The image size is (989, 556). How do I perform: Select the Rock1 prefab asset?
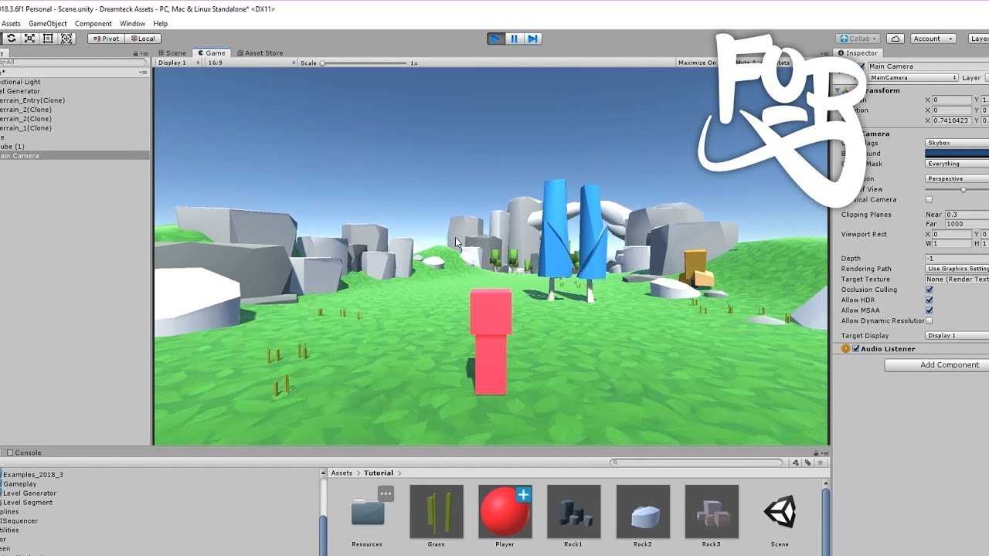[x=573, y=516]
